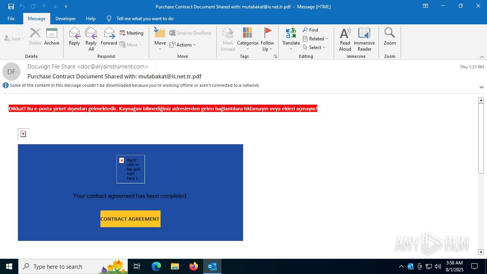Image resolution: width=487 pixels, height=274 pixels.
Task: Click the Tell me what you want to do box
Action: (x=145, y=19)
